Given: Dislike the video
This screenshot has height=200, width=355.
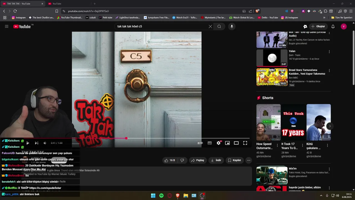Looking at the screenshot, I should pos(182,160).
